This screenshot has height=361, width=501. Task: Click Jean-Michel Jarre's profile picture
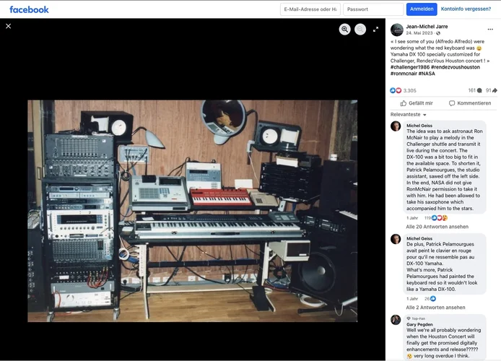[x=397, y=30]
